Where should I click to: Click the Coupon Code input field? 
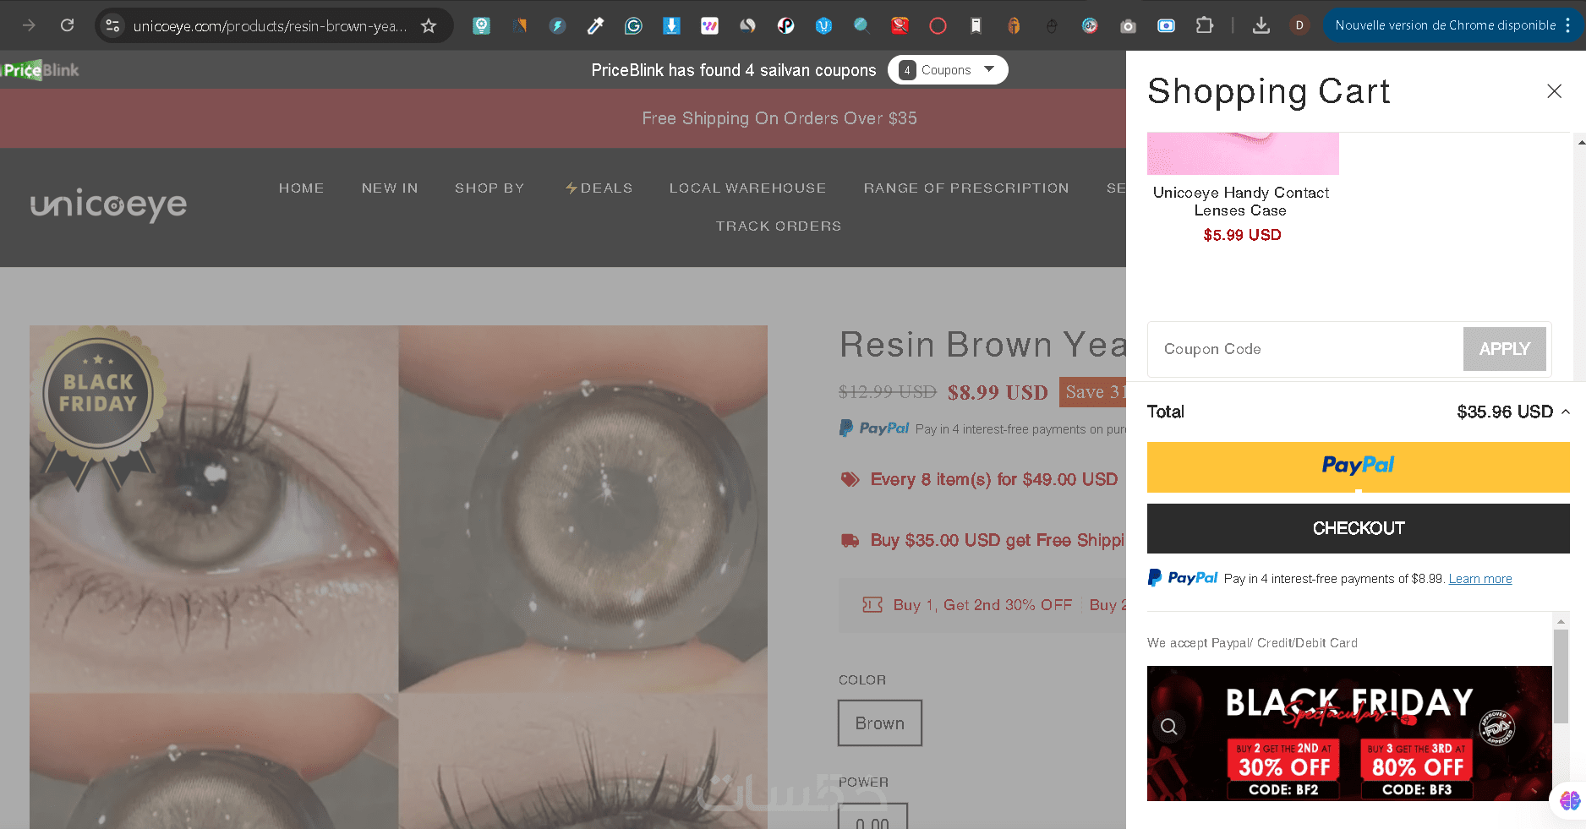coord(1305,349)
